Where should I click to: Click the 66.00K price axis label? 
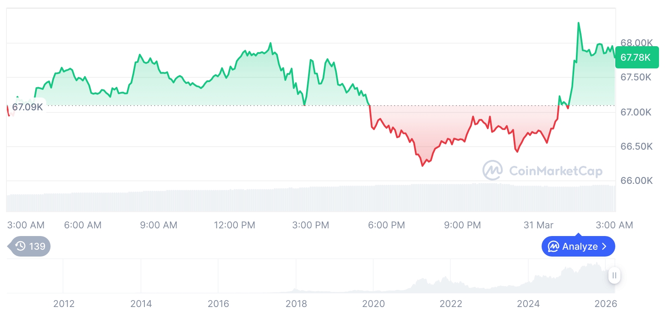pyautogui.click(x=636, y=180)
